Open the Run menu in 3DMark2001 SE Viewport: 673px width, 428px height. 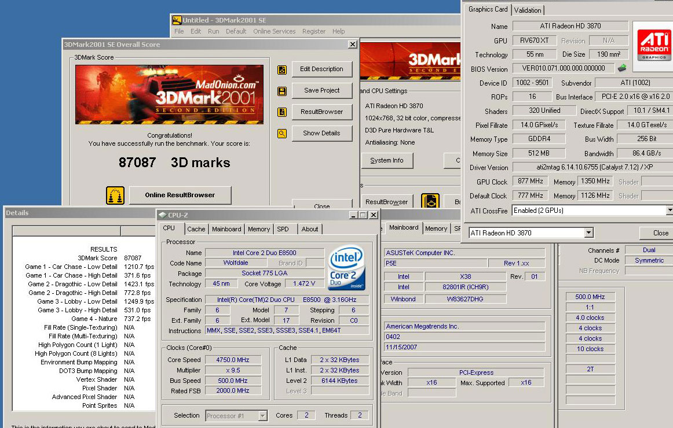click(213, 31)
